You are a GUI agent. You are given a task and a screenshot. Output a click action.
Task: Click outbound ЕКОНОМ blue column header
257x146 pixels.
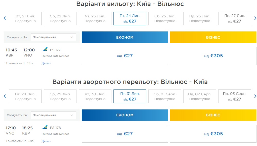125,37
